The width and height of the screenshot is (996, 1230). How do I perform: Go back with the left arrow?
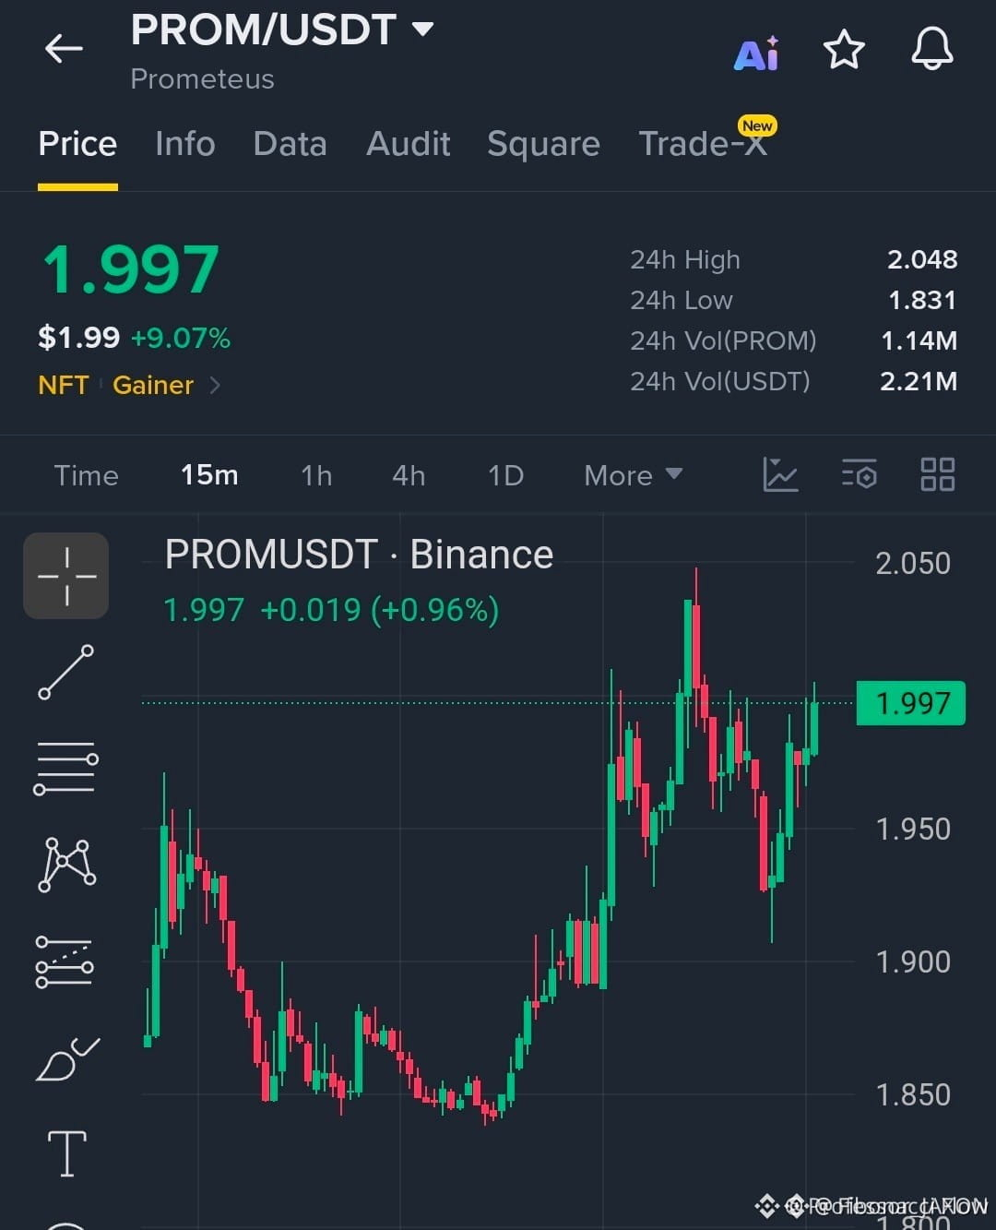point(64,48)
